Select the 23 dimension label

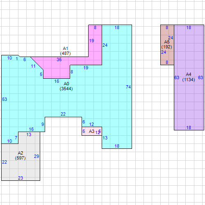(x=20, y=178)
